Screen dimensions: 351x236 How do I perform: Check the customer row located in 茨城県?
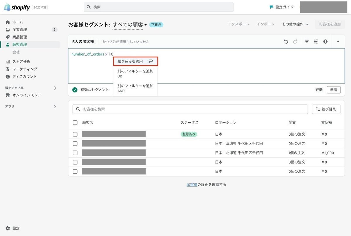(75, 144)
